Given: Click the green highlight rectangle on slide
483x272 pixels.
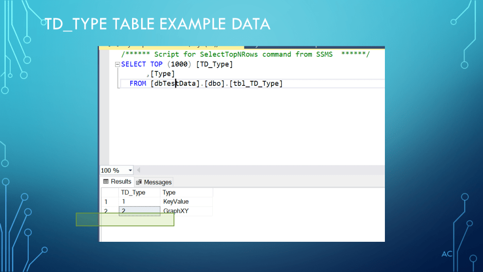Looking at the screenshot, I should coord(125,220).
